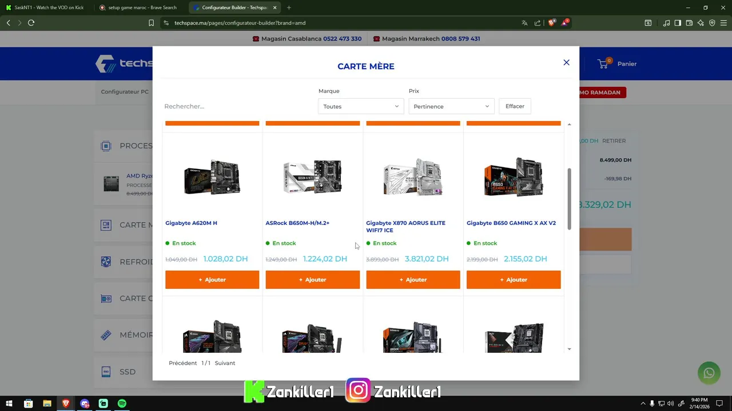Go to the Suivant page
The image size is (732, 411).
coord(225,363)
